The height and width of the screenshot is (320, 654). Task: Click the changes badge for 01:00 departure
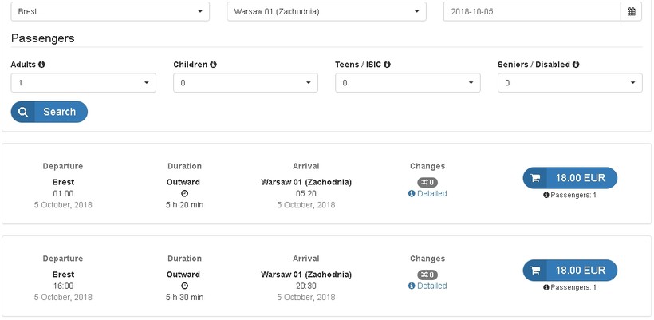coord(427,183)
